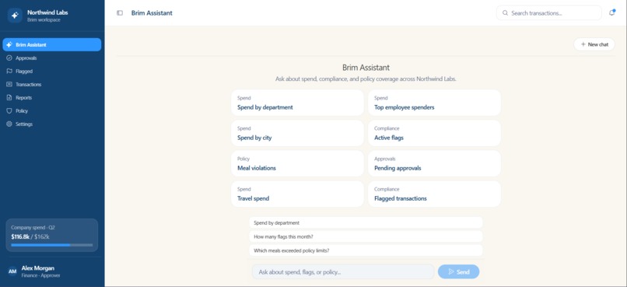This screenshot has width=627, height=287.
Task: Open the notifications bell icon
Action: (x=611, y=12)
